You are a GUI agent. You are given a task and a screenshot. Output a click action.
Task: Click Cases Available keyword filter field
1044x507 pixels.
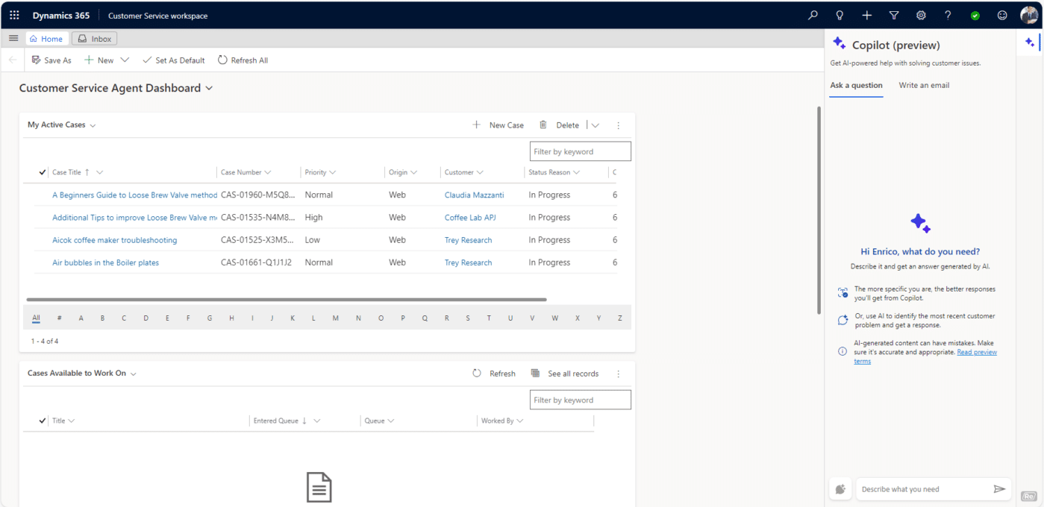(581, 400)
